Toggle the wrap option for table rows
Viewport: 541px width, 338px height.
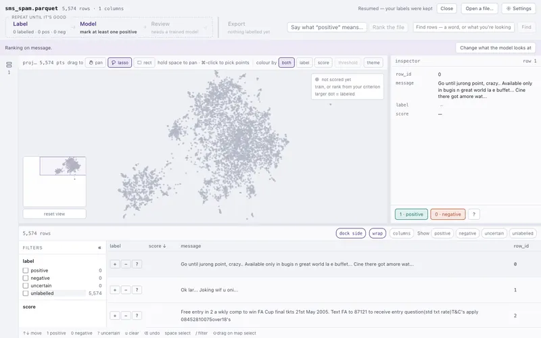point(377,233)
